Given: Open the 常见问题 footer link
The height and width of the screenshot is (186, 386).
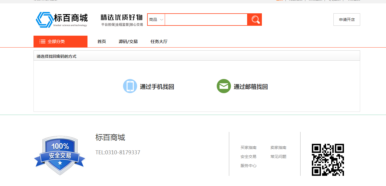Looking at the screenshot, I should tap(278, 157).
